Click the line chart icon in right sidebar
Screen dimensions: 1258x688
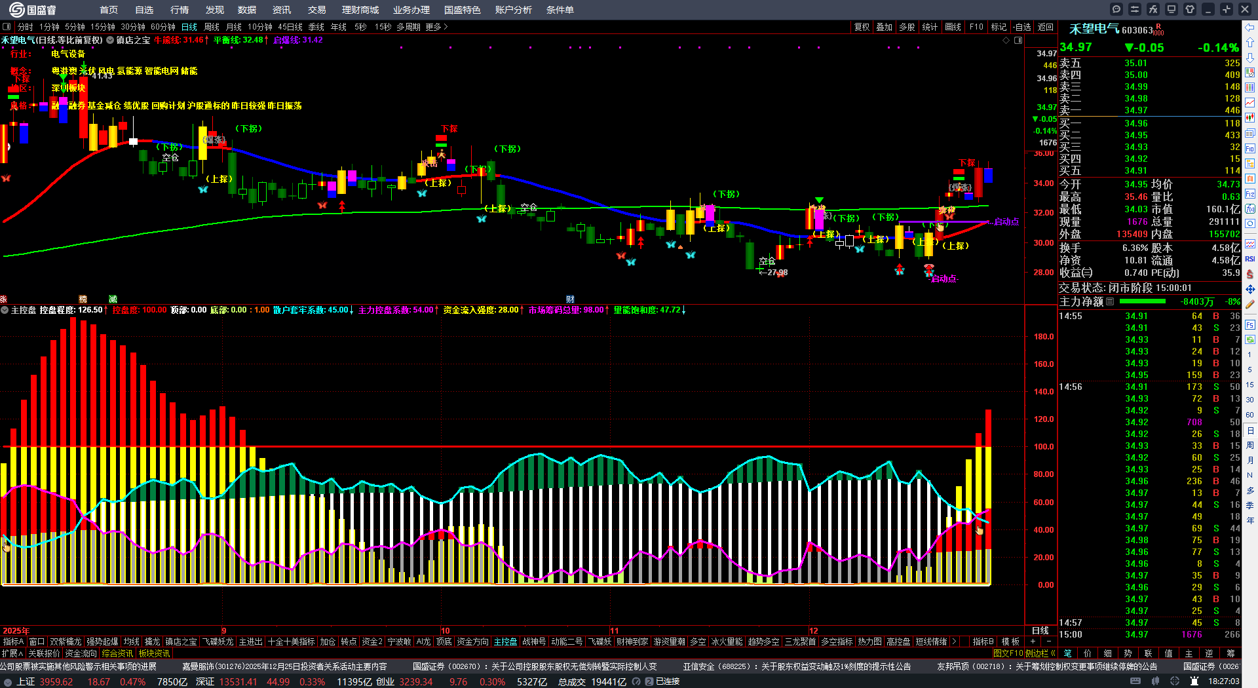(x=1250, y=103)
